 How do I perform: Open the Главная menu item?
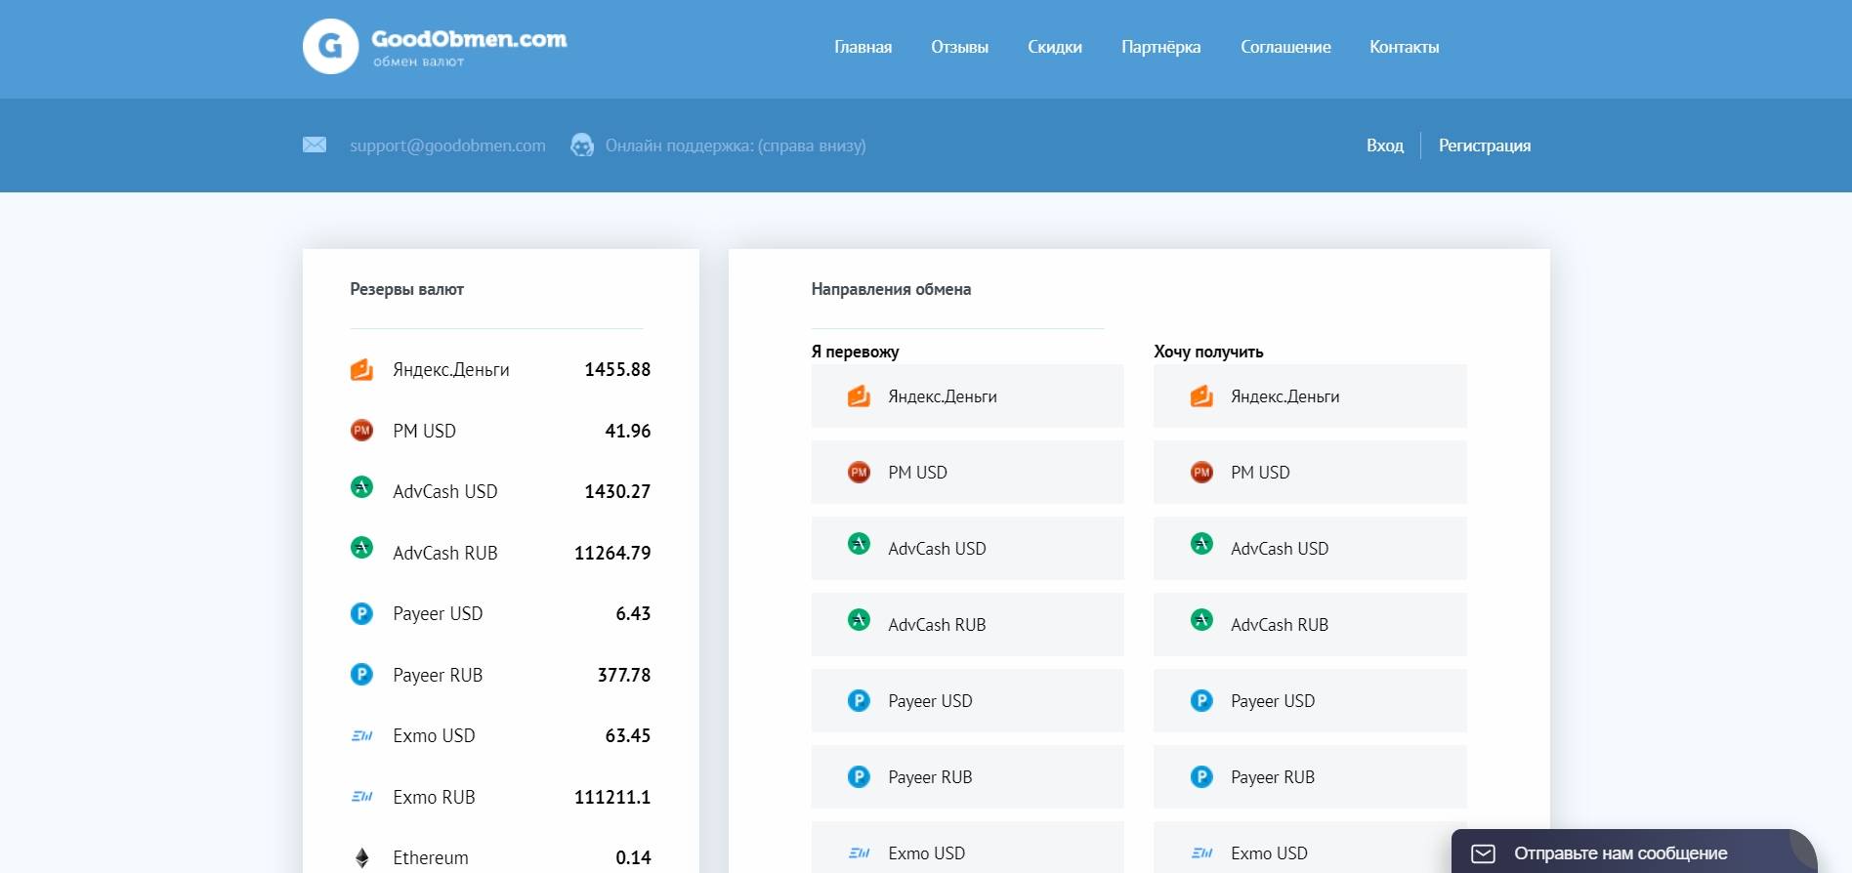tap(863, 47)
